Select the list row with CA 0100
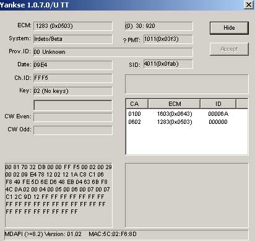This screenshot has height=241, width=255. (187, 114)
